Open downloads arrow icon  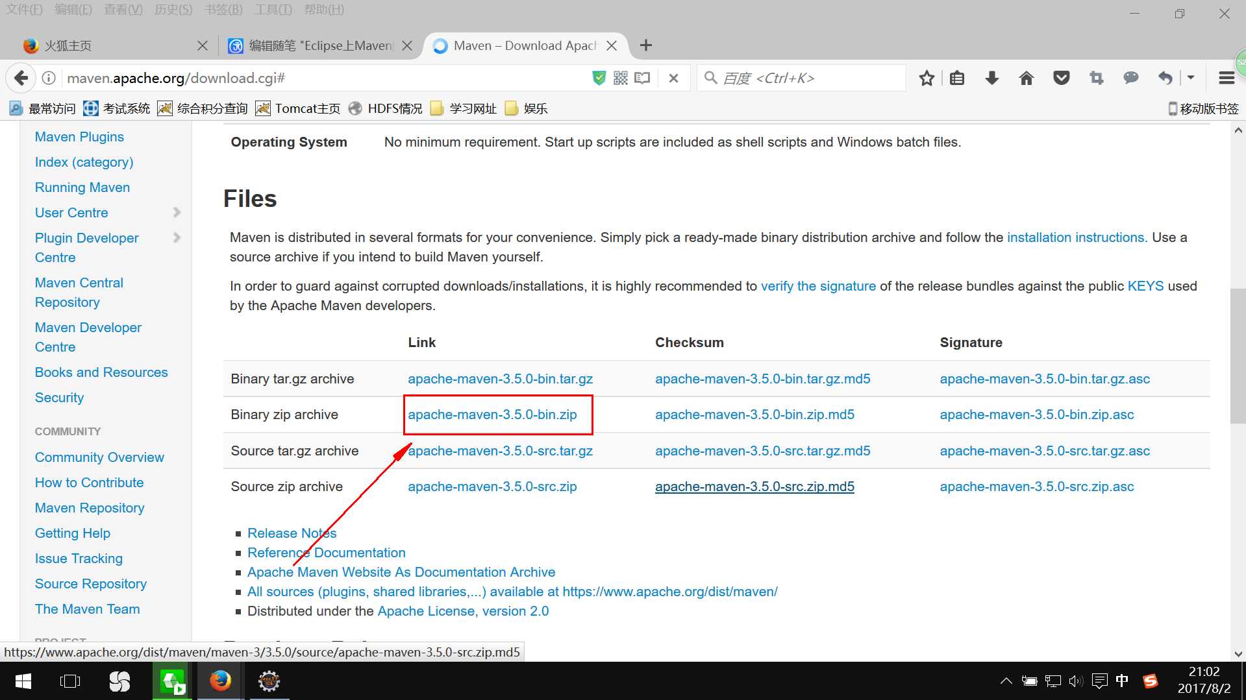point(991,78)
